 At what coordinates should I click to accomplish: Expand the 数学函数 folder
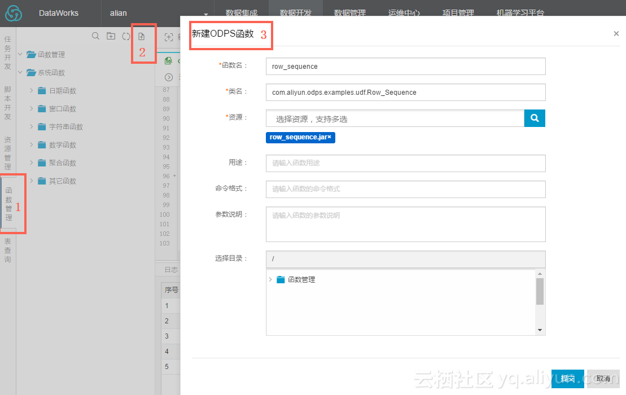click(32, 144)
